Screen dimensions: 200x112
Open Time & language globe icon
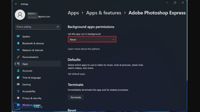(18, 78)
